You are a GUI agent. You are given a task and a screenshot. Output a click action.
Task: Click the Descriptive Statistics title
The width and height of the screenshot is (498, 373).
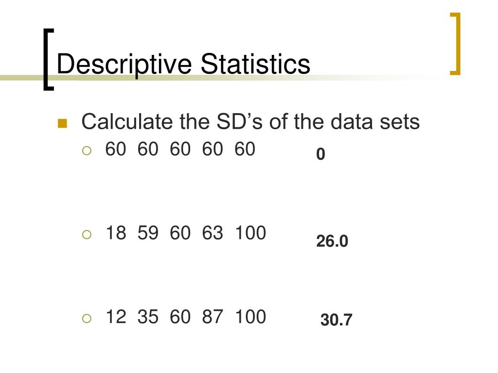coord(183,65)
